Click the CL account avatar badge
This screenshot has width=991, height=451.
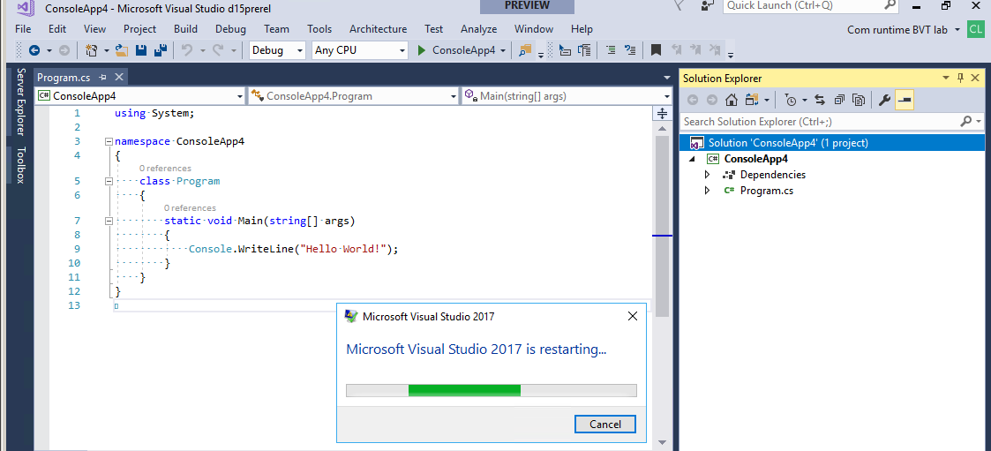tap(975, 29)
